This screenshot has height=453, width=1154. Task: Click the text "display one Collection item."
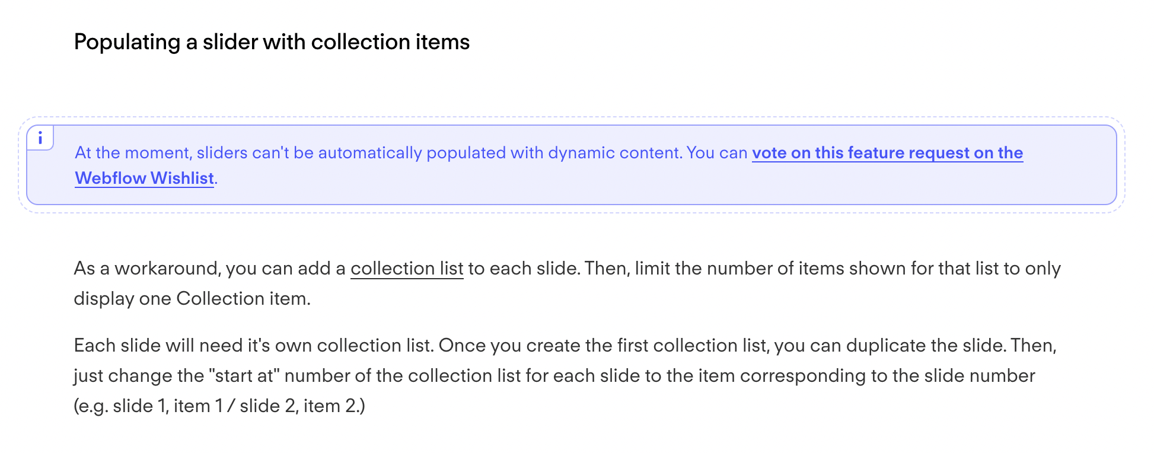(192, 299)
